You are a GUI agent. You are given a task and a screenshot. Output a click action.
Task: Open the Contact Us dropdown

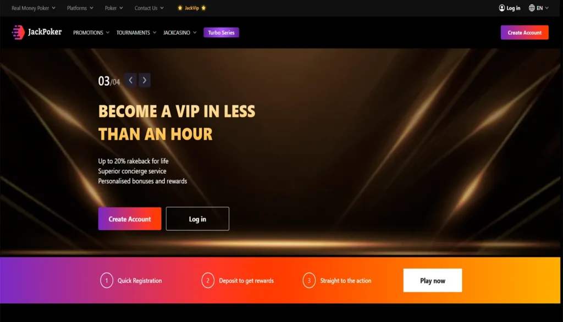[x=149, y=8]
